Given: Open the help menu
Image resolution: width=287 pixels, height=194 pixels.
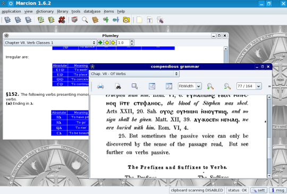Looking at the screenshot, I should click(x=121, y=11).
